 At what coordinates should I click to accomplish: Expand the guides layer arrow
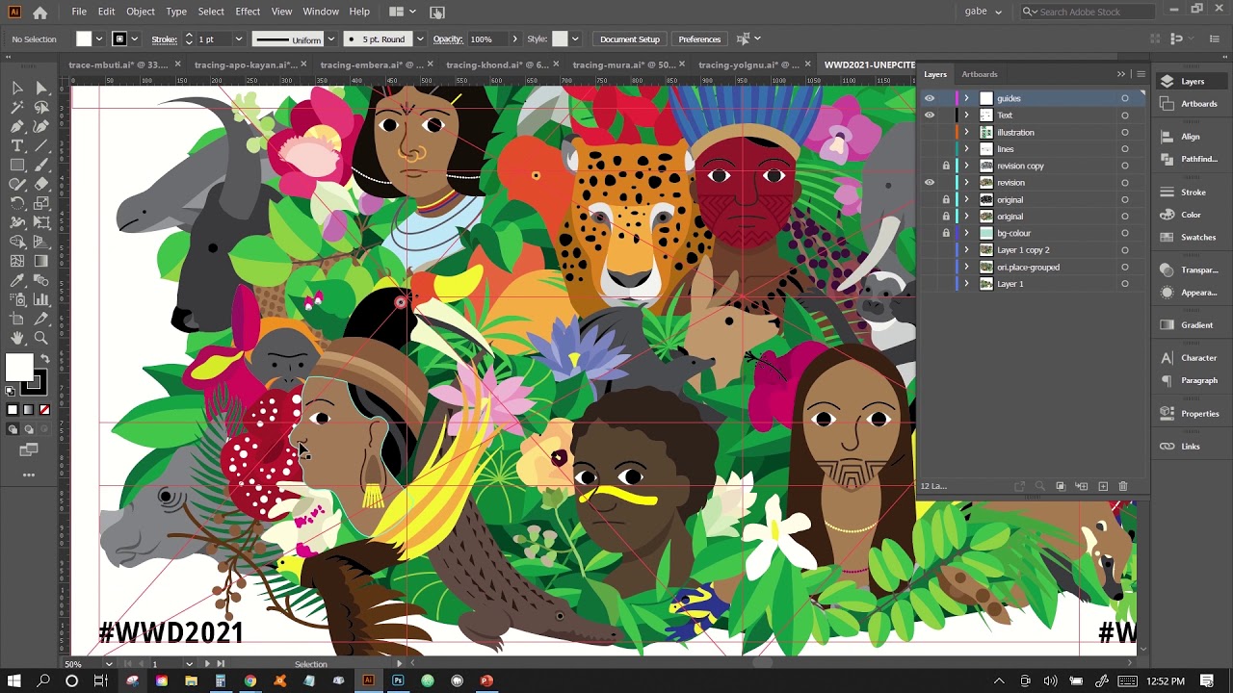pos(966,98)
